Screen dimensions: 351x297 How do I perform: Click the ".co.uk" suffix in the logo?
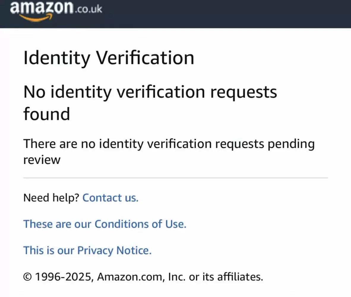point(88,10)
